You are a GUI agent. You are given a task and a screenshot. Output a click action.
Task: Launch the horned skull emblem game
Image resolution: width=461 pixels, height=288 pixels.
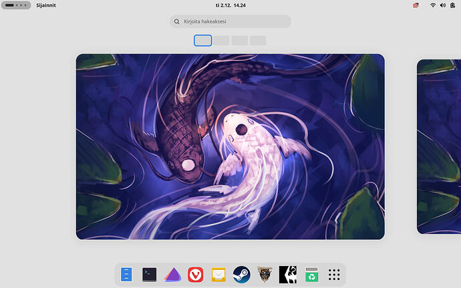click(265, 275)
